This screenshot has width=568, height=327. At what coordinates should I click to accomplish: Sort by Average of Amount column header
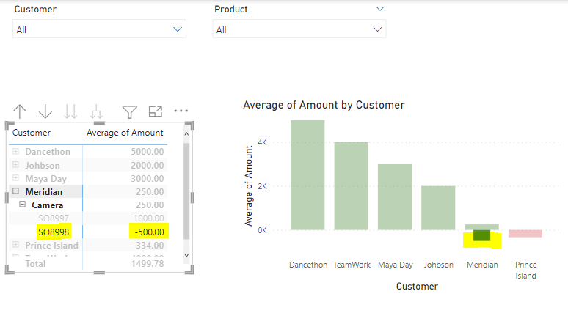click(125, 133)
